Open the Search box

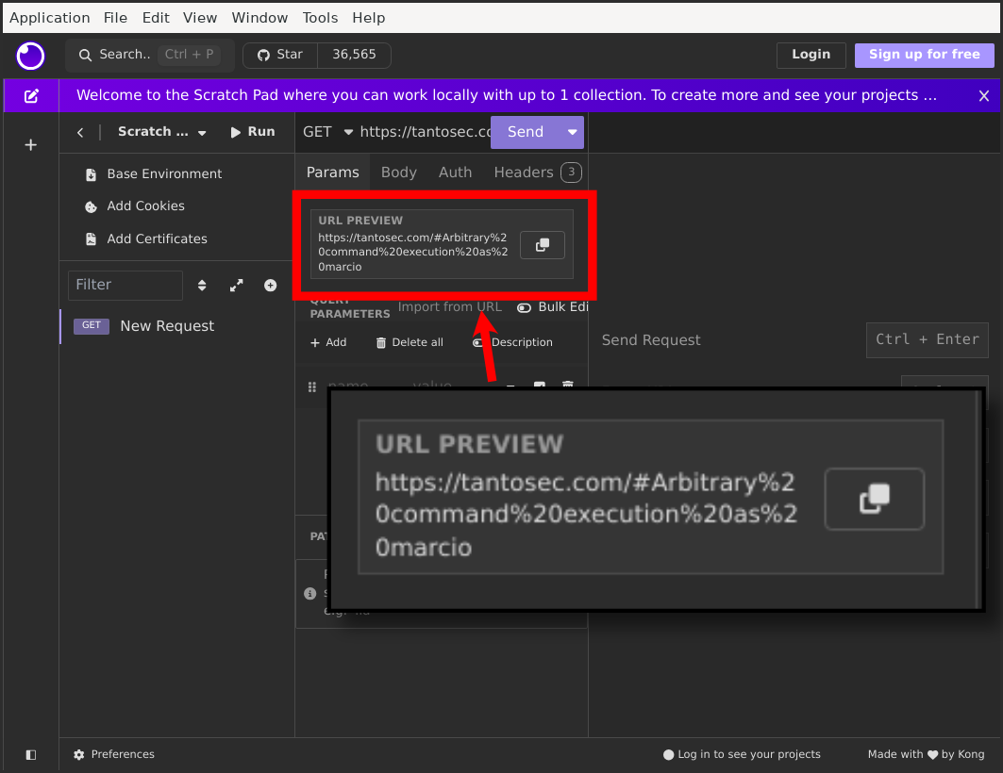click(150, 55)
